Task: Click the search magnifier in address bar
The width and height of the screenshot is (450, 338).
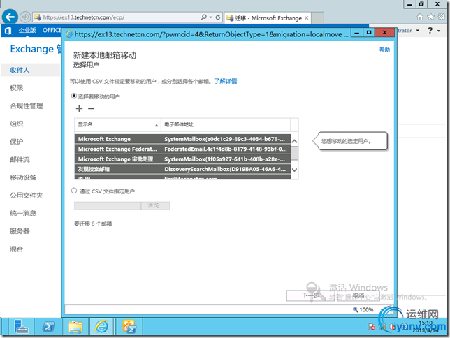Action: pyautogui.click(x=204, y=17)
